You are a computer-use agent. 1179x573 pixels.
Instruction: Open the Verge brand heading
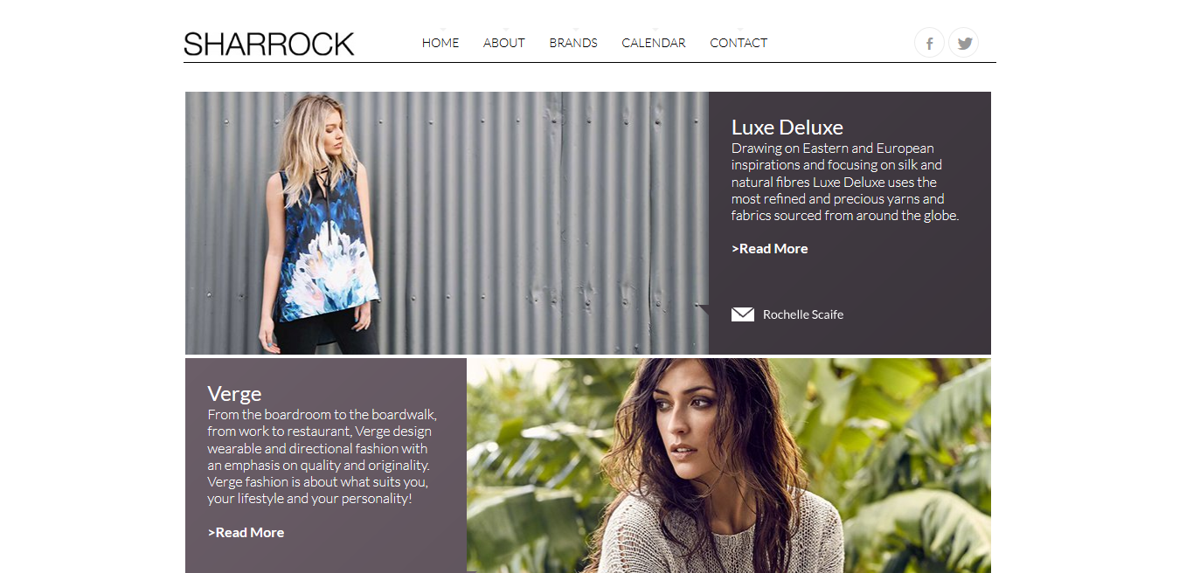(x=234, y=394)
